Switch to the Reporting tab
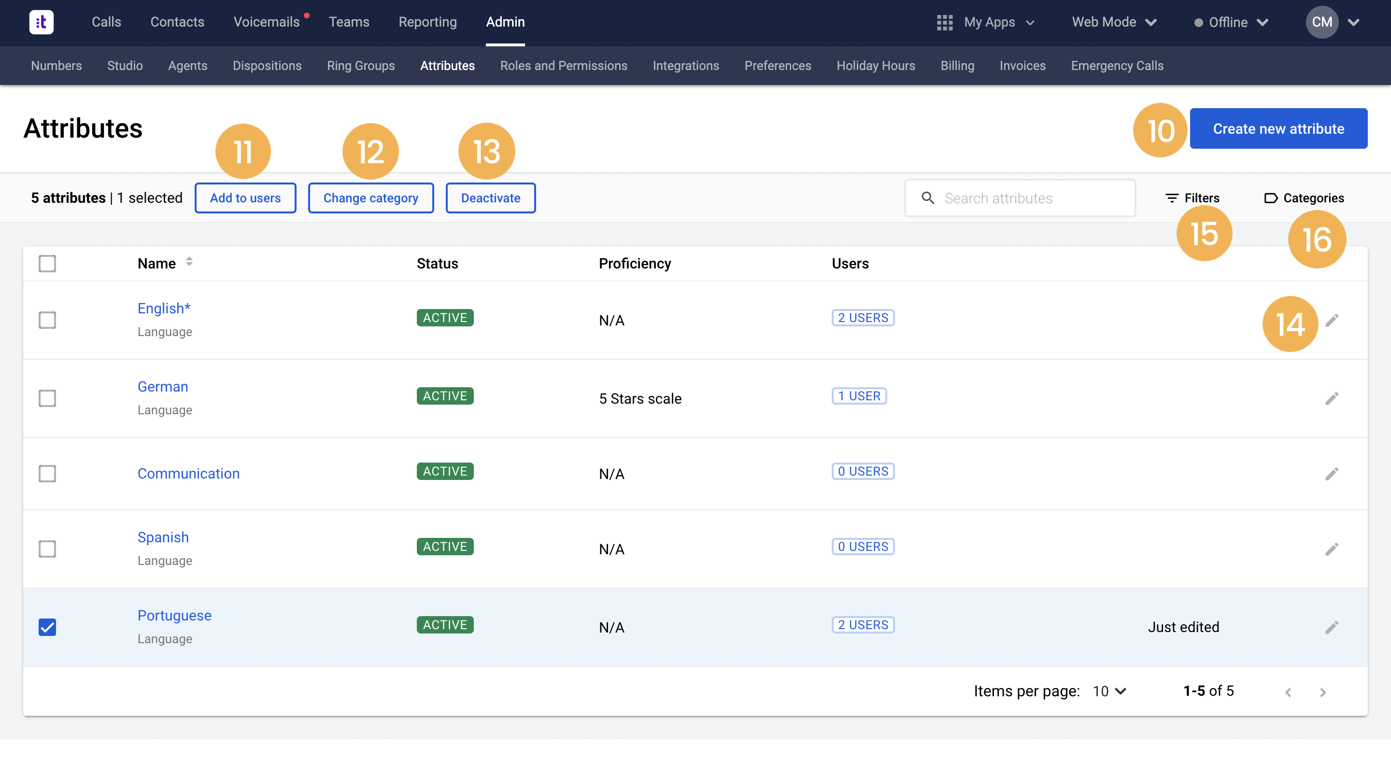This screenshot has width=1391, height=760. [x=427, y=22]
